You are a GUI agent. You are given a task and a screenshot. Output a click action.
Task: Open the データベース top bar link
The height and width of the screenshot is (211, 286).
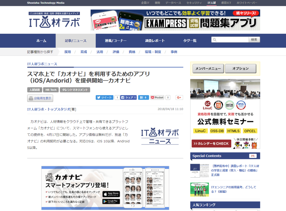click(x=173, y=3)
